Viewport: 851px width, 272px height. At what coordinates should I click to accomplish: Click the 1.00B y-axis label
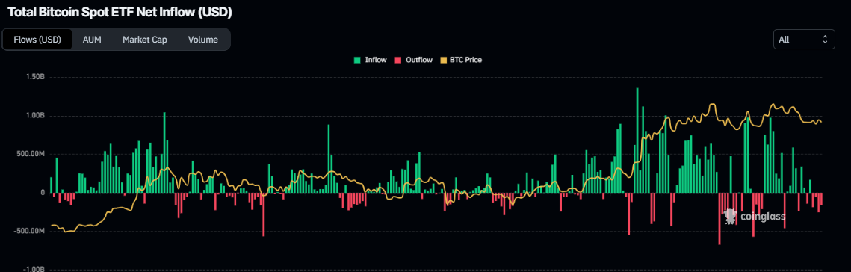34,116
